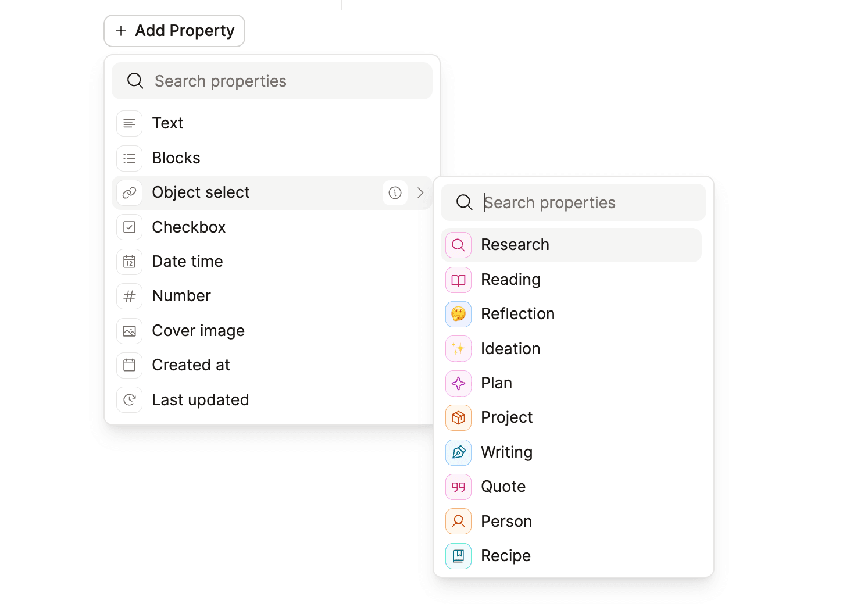
Task: Click the Research magnifier icon
Action: click(458, 245)
